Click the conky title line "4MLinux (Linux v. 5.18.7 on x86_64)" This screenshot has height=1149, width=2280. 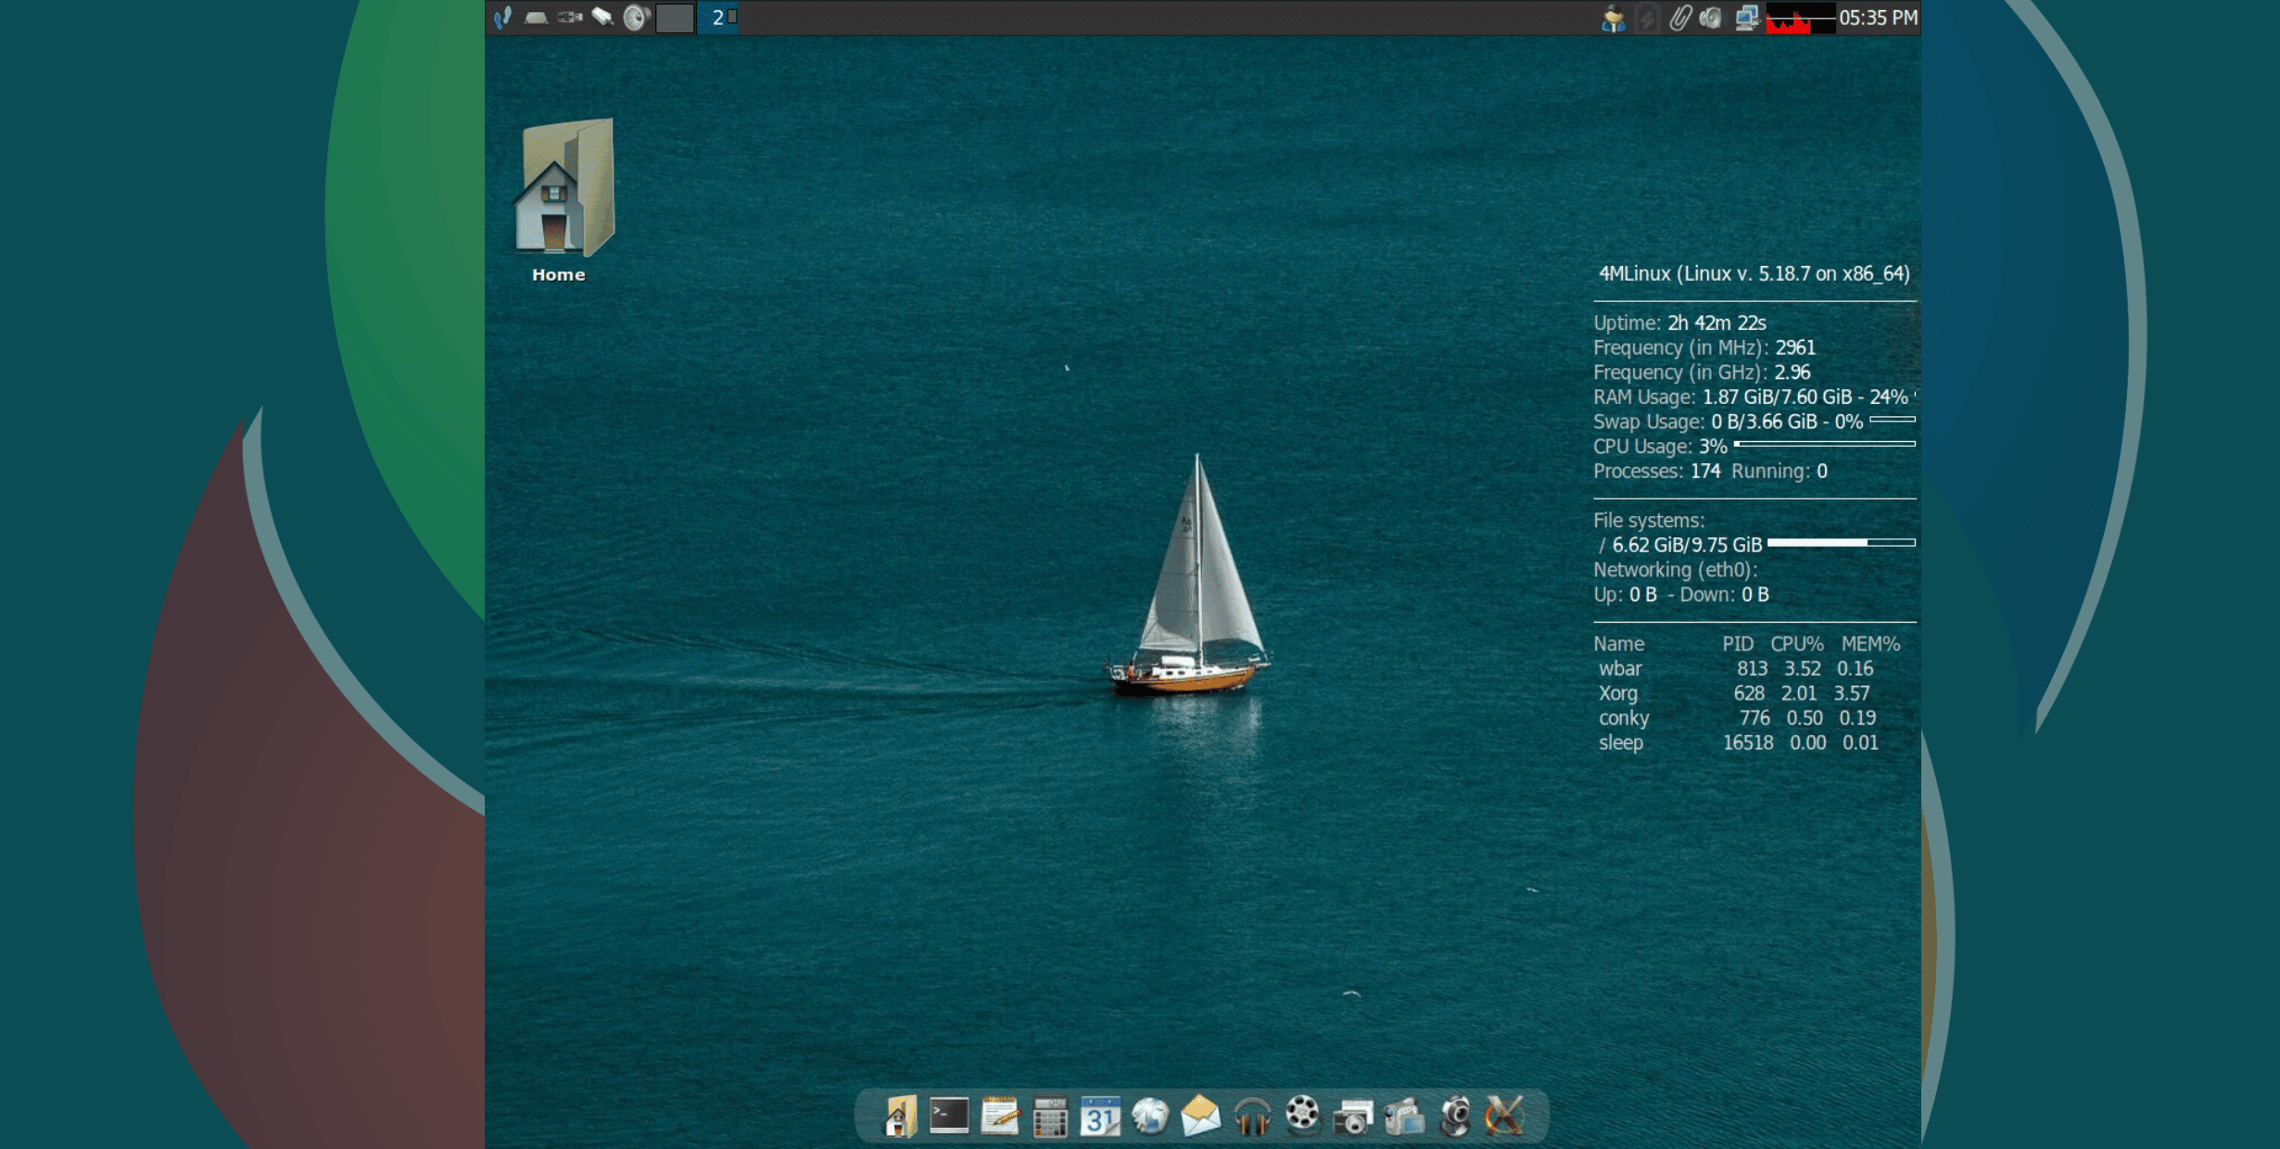coord(1754,273)
